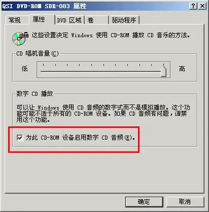This screenshot has height=212, width=209.
Task: Click the digital playback description paragraph
Action: [x=103, y=114]
